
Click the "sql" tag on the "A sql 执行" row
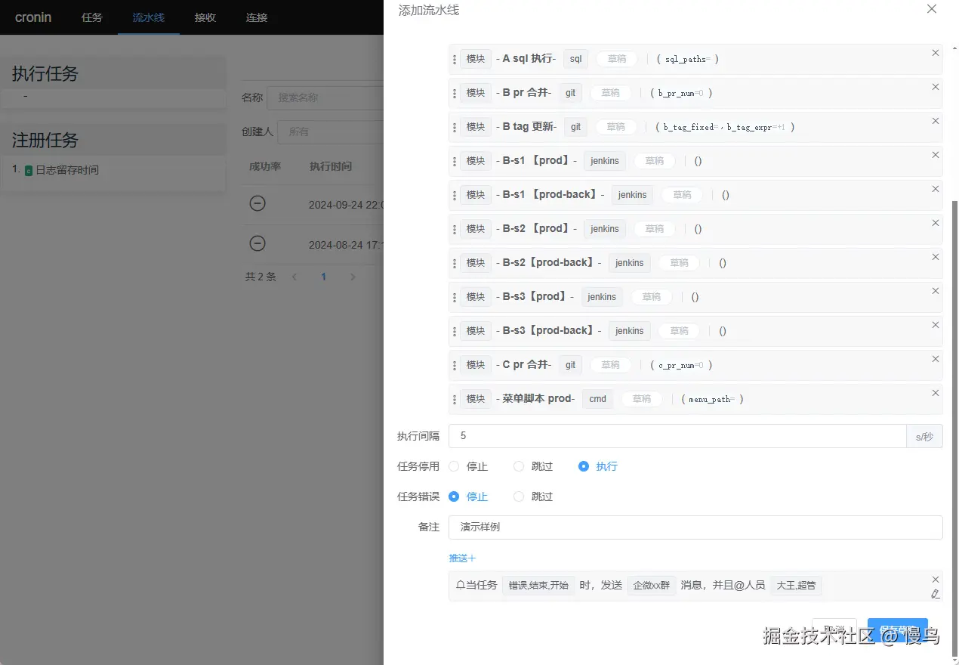(x=575, y=58)
